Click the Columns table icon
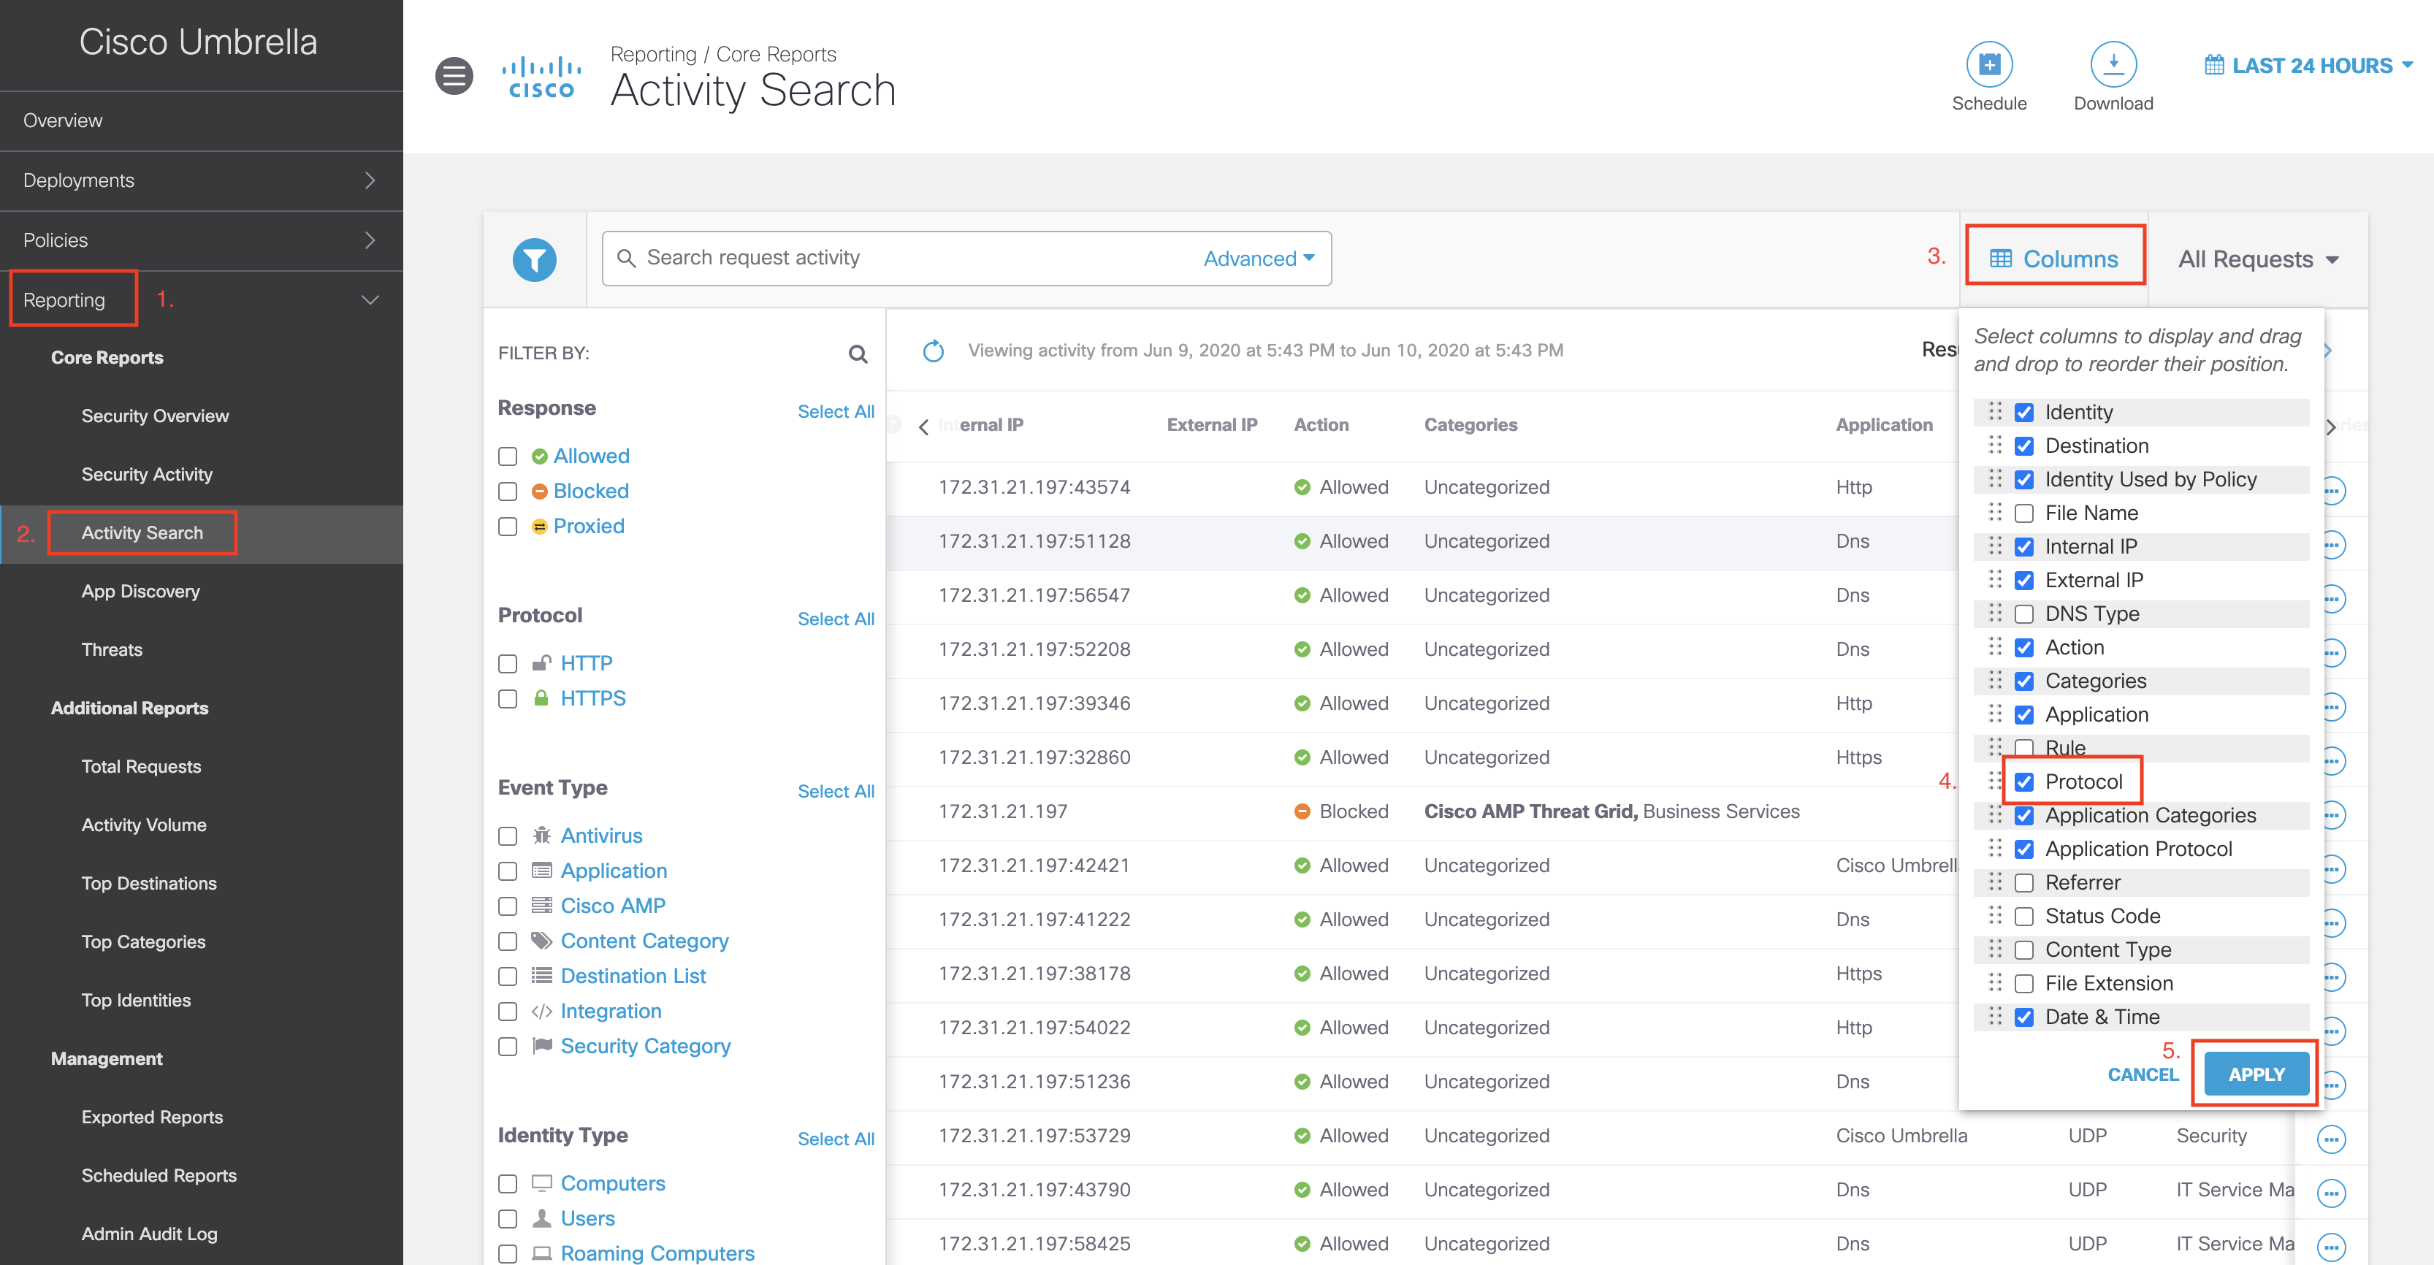Image resolution: width=2434 pixels, height=1265 pixels. tap(1999, 259)
